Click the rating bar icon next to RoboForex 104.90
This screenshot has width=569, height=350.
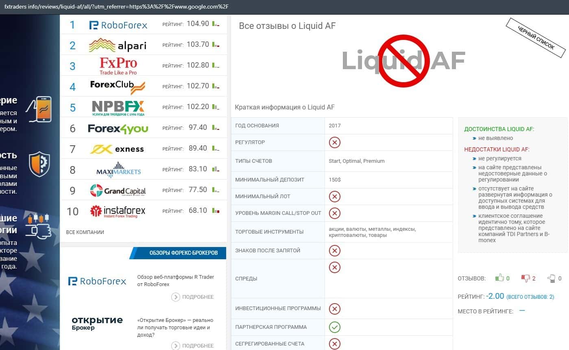[x=216, y=24]
